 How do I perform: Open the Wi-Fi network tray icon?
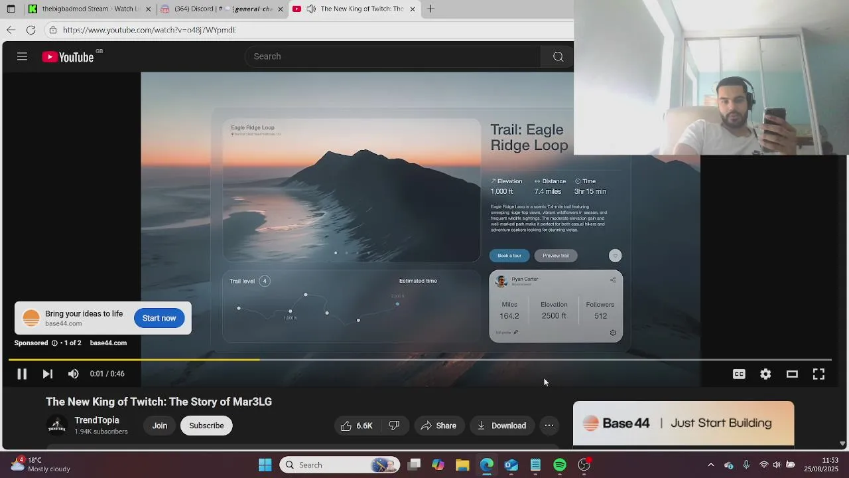click(763, 465)
